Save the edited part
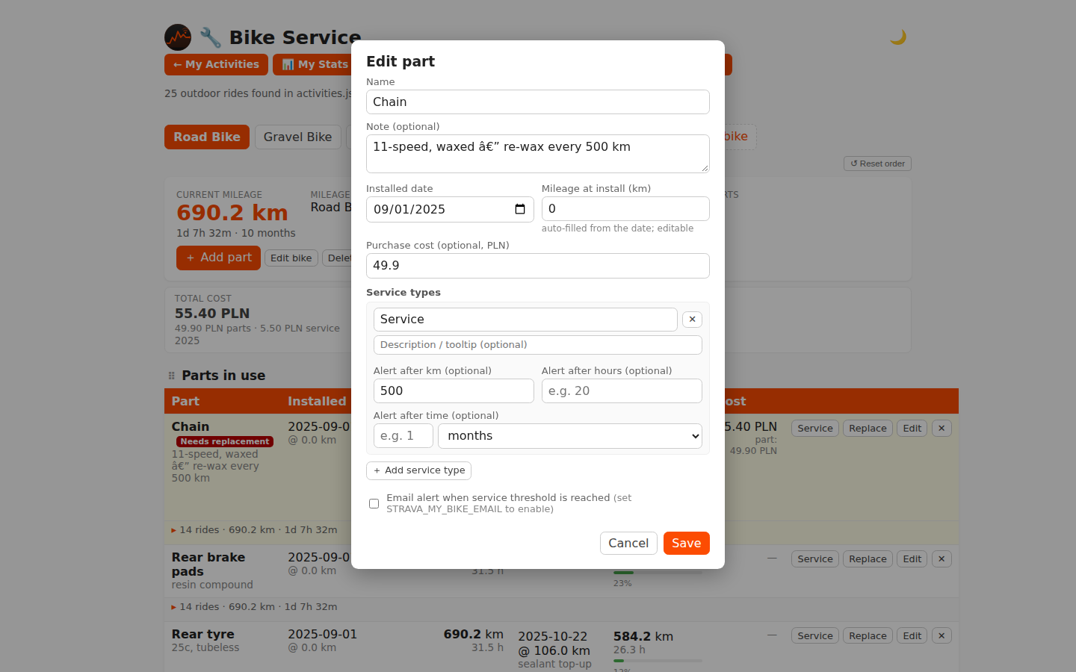1076x672 pixels. point(687,544)
